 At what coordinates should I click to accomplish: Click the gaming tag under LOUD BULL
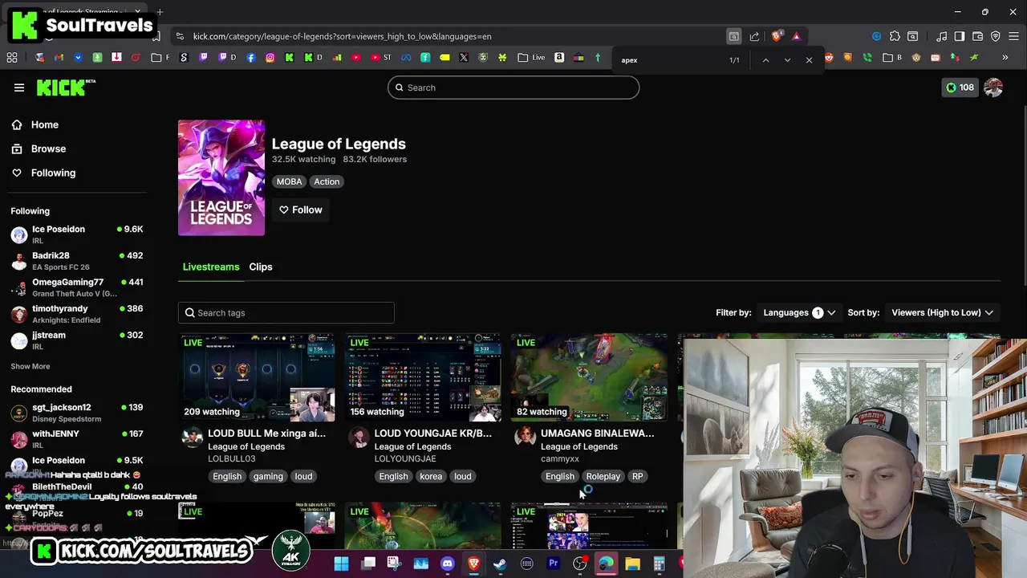click(x=268, y=476)
